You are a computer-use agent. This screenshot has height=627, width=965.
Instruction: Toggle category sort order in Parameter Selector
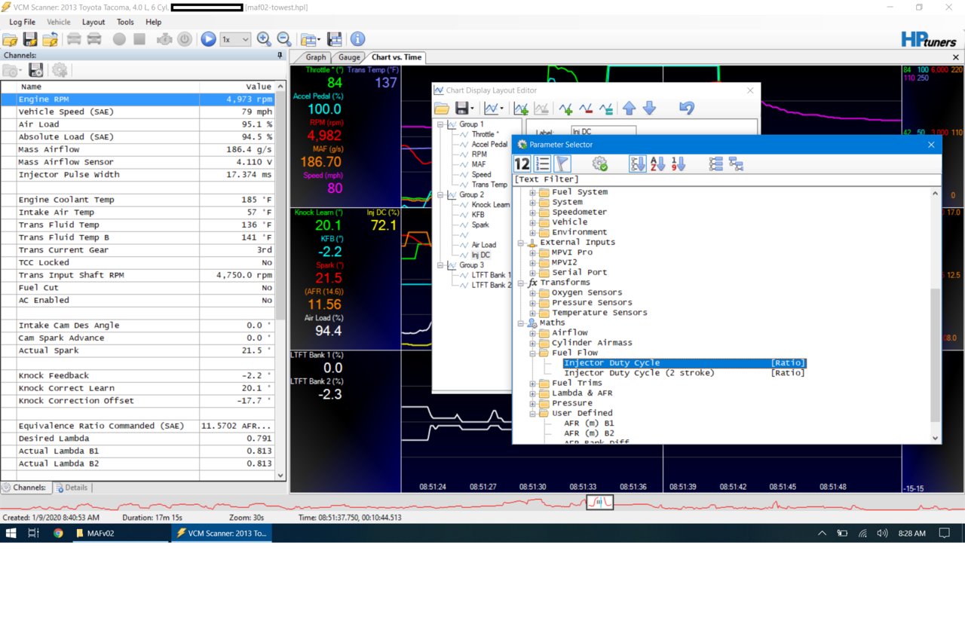point(638,164)
